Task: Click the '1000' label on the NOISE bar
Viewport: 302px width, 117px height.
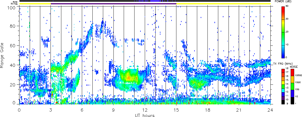Action: pyautogui.click(x=298, y=82)
